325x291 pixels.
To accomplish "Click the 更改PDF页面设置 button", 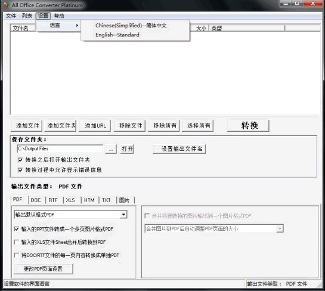I will [44, 269].
